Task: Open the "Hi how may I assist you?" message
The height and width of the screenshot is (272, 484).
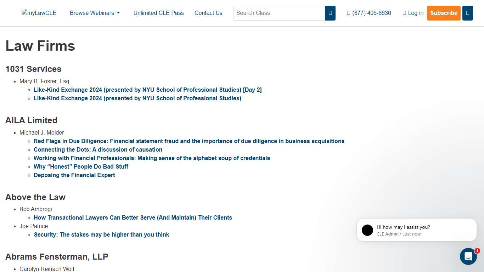Action: point(403,227)
